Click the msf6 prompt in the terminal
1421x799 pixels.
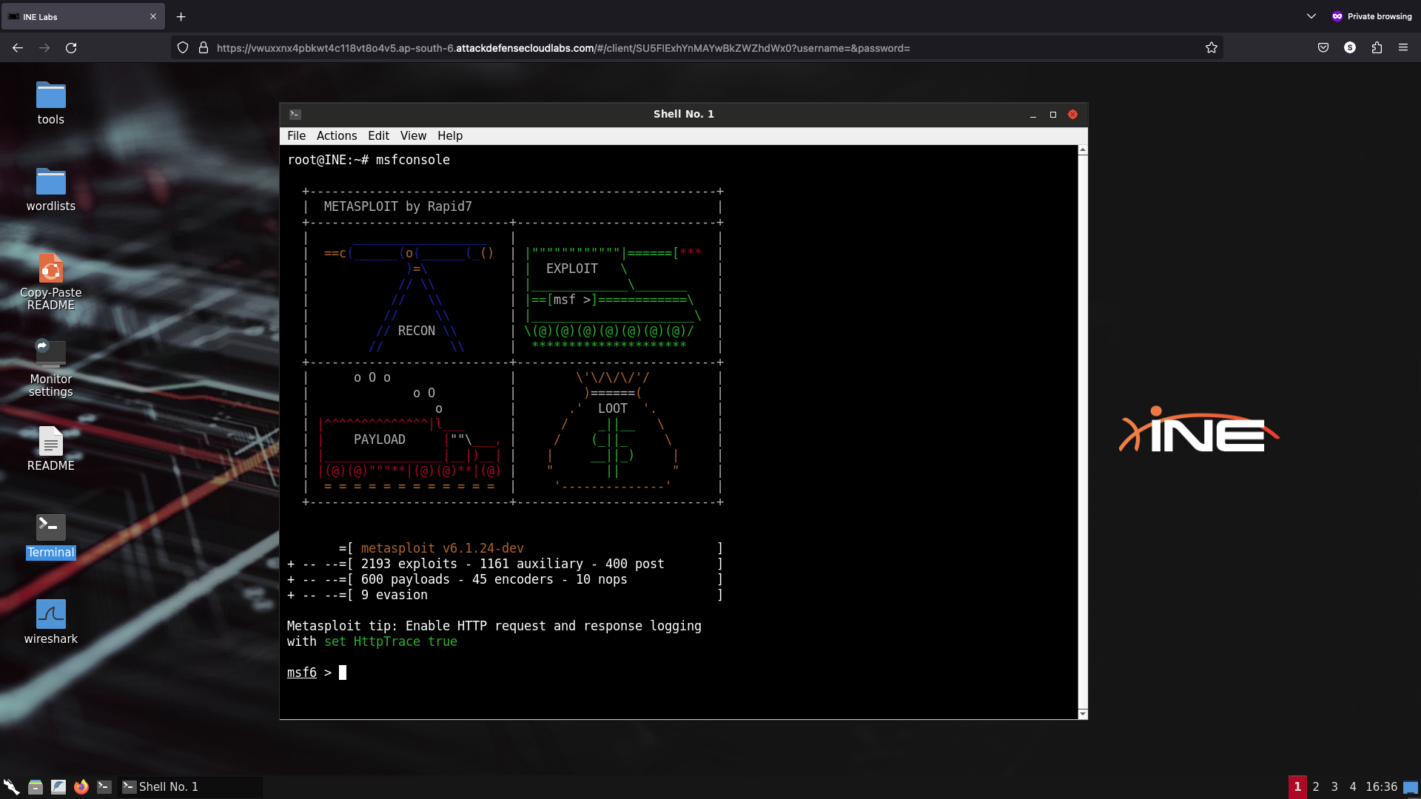tap(302, 672)
